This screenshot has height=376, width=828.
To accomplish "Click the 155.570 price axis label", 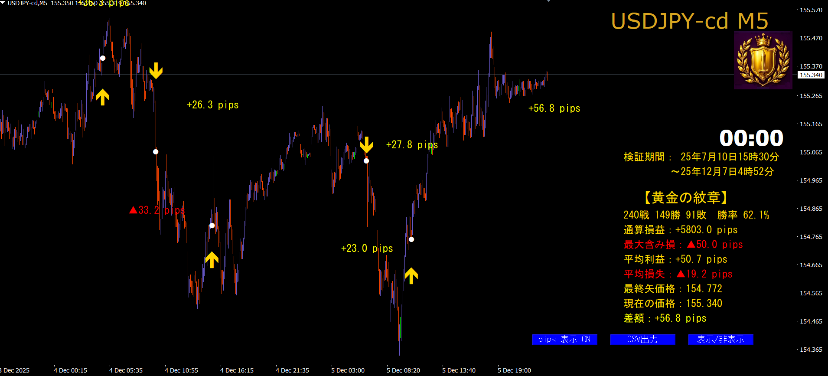I will click(811, 10).
